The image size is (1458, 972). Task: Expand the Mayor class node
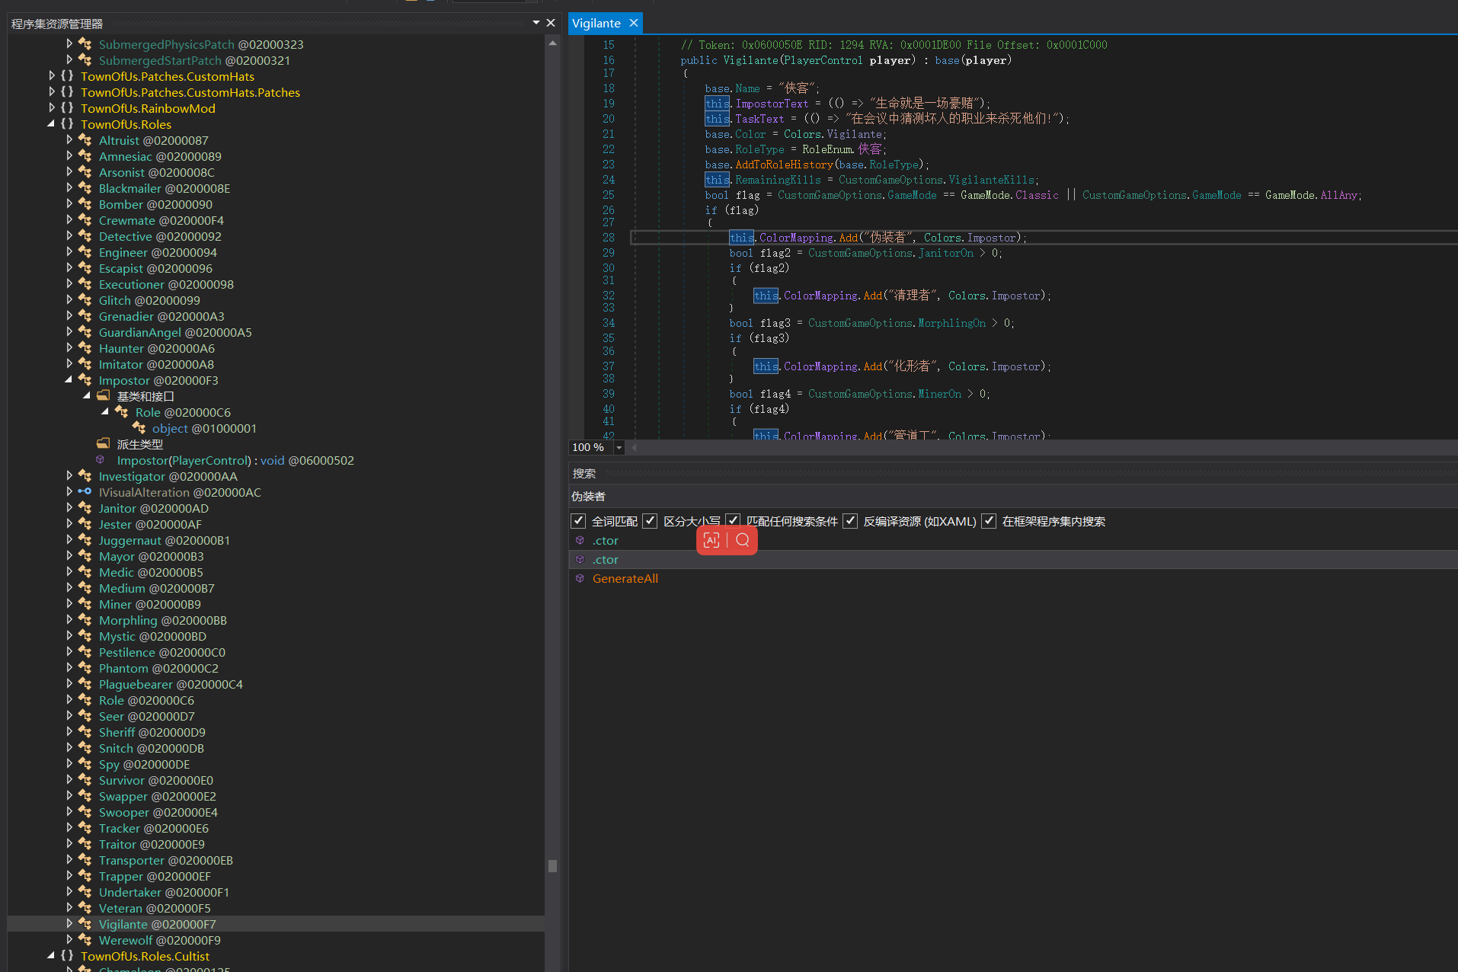tap(69, 556)
